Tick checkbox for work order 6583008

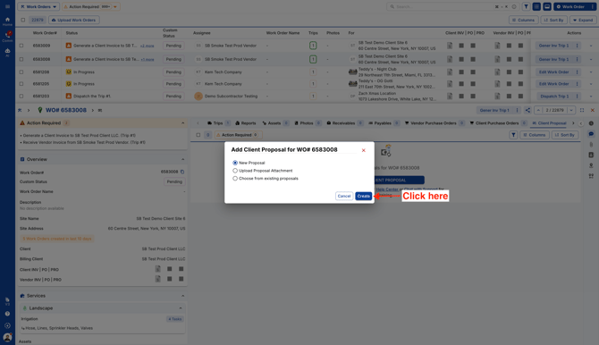21,59
